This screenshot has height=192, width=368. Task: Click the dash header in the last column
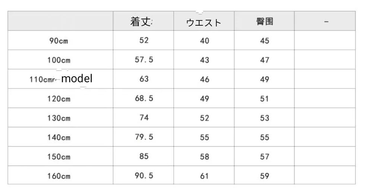point(326,22)
